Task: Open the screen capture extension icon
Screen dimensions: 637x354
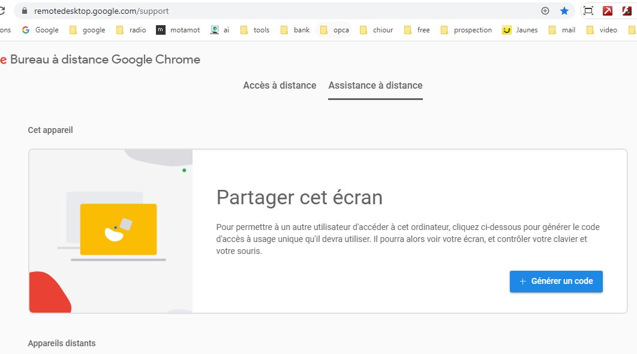Action: [x=588, y=11]
